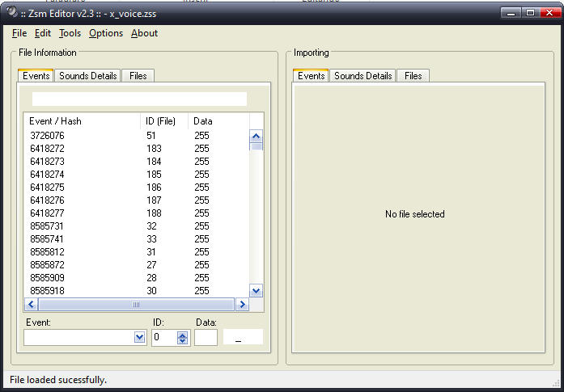
Task: Open the Options menu
Action: [x=106, y=33]
